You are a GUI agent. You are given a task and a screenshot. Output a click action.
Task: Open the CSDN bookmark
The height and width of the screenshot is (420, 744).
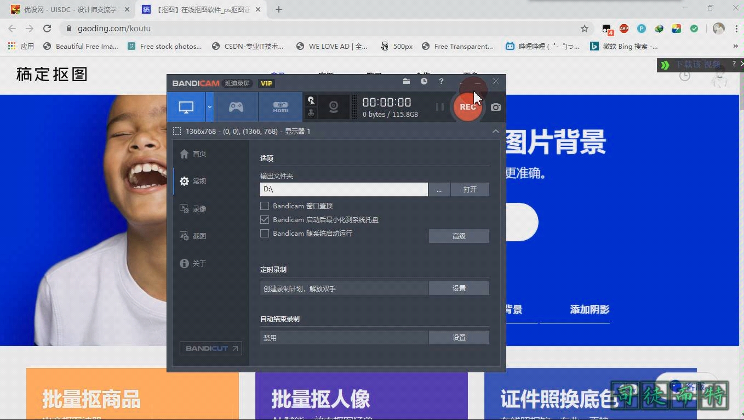(248, 47)
